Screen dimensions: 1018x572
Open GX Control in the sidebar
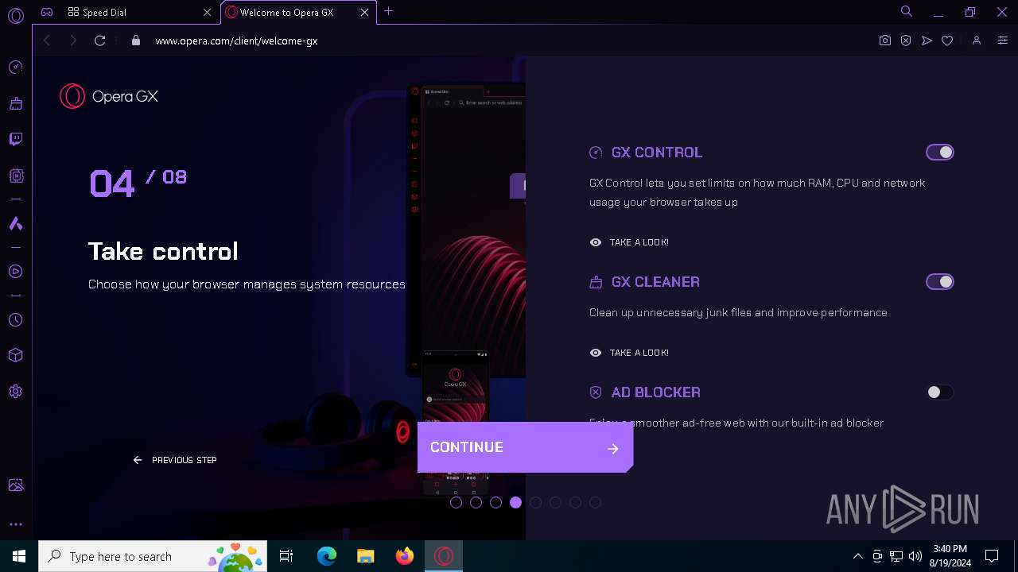(15, 68)
